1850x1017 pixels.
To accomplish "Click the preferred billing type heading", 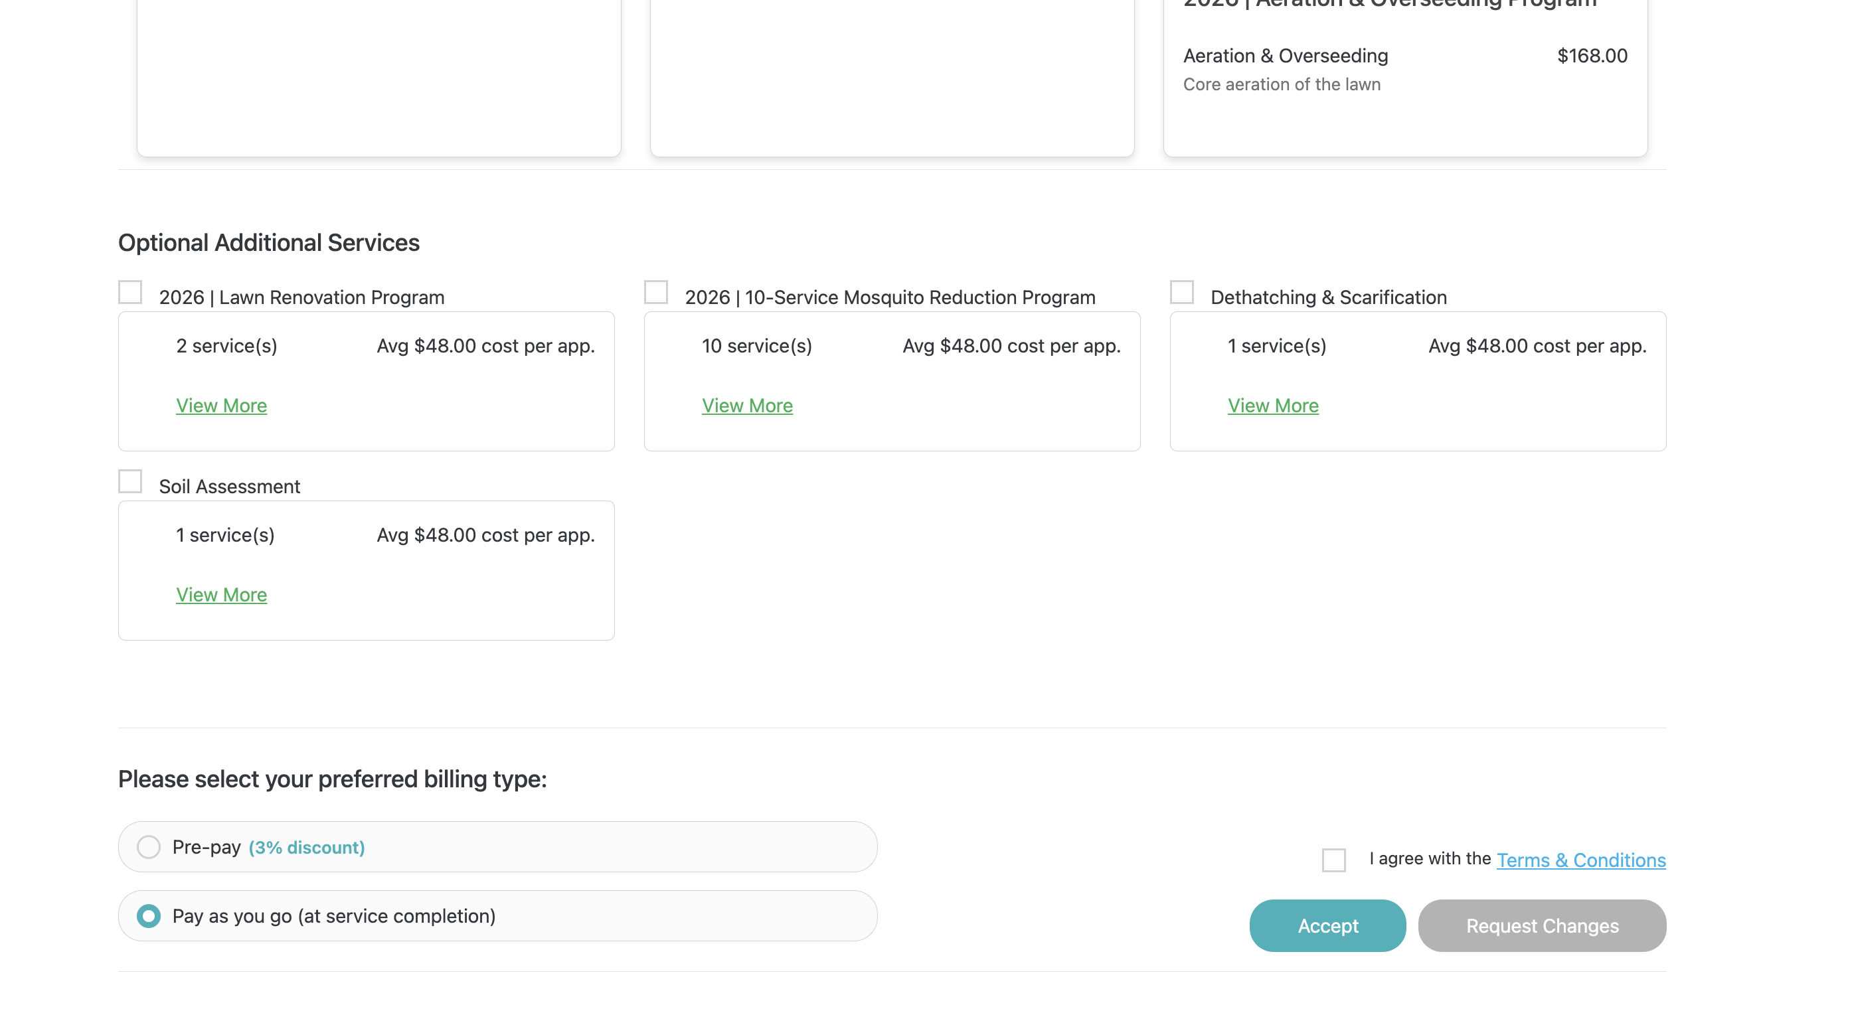I will [333, 779].
